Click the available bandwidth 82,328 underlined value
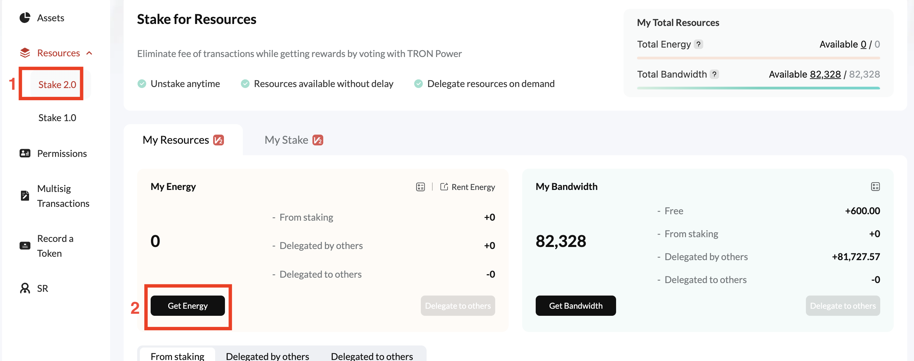 tap(825, 75)
